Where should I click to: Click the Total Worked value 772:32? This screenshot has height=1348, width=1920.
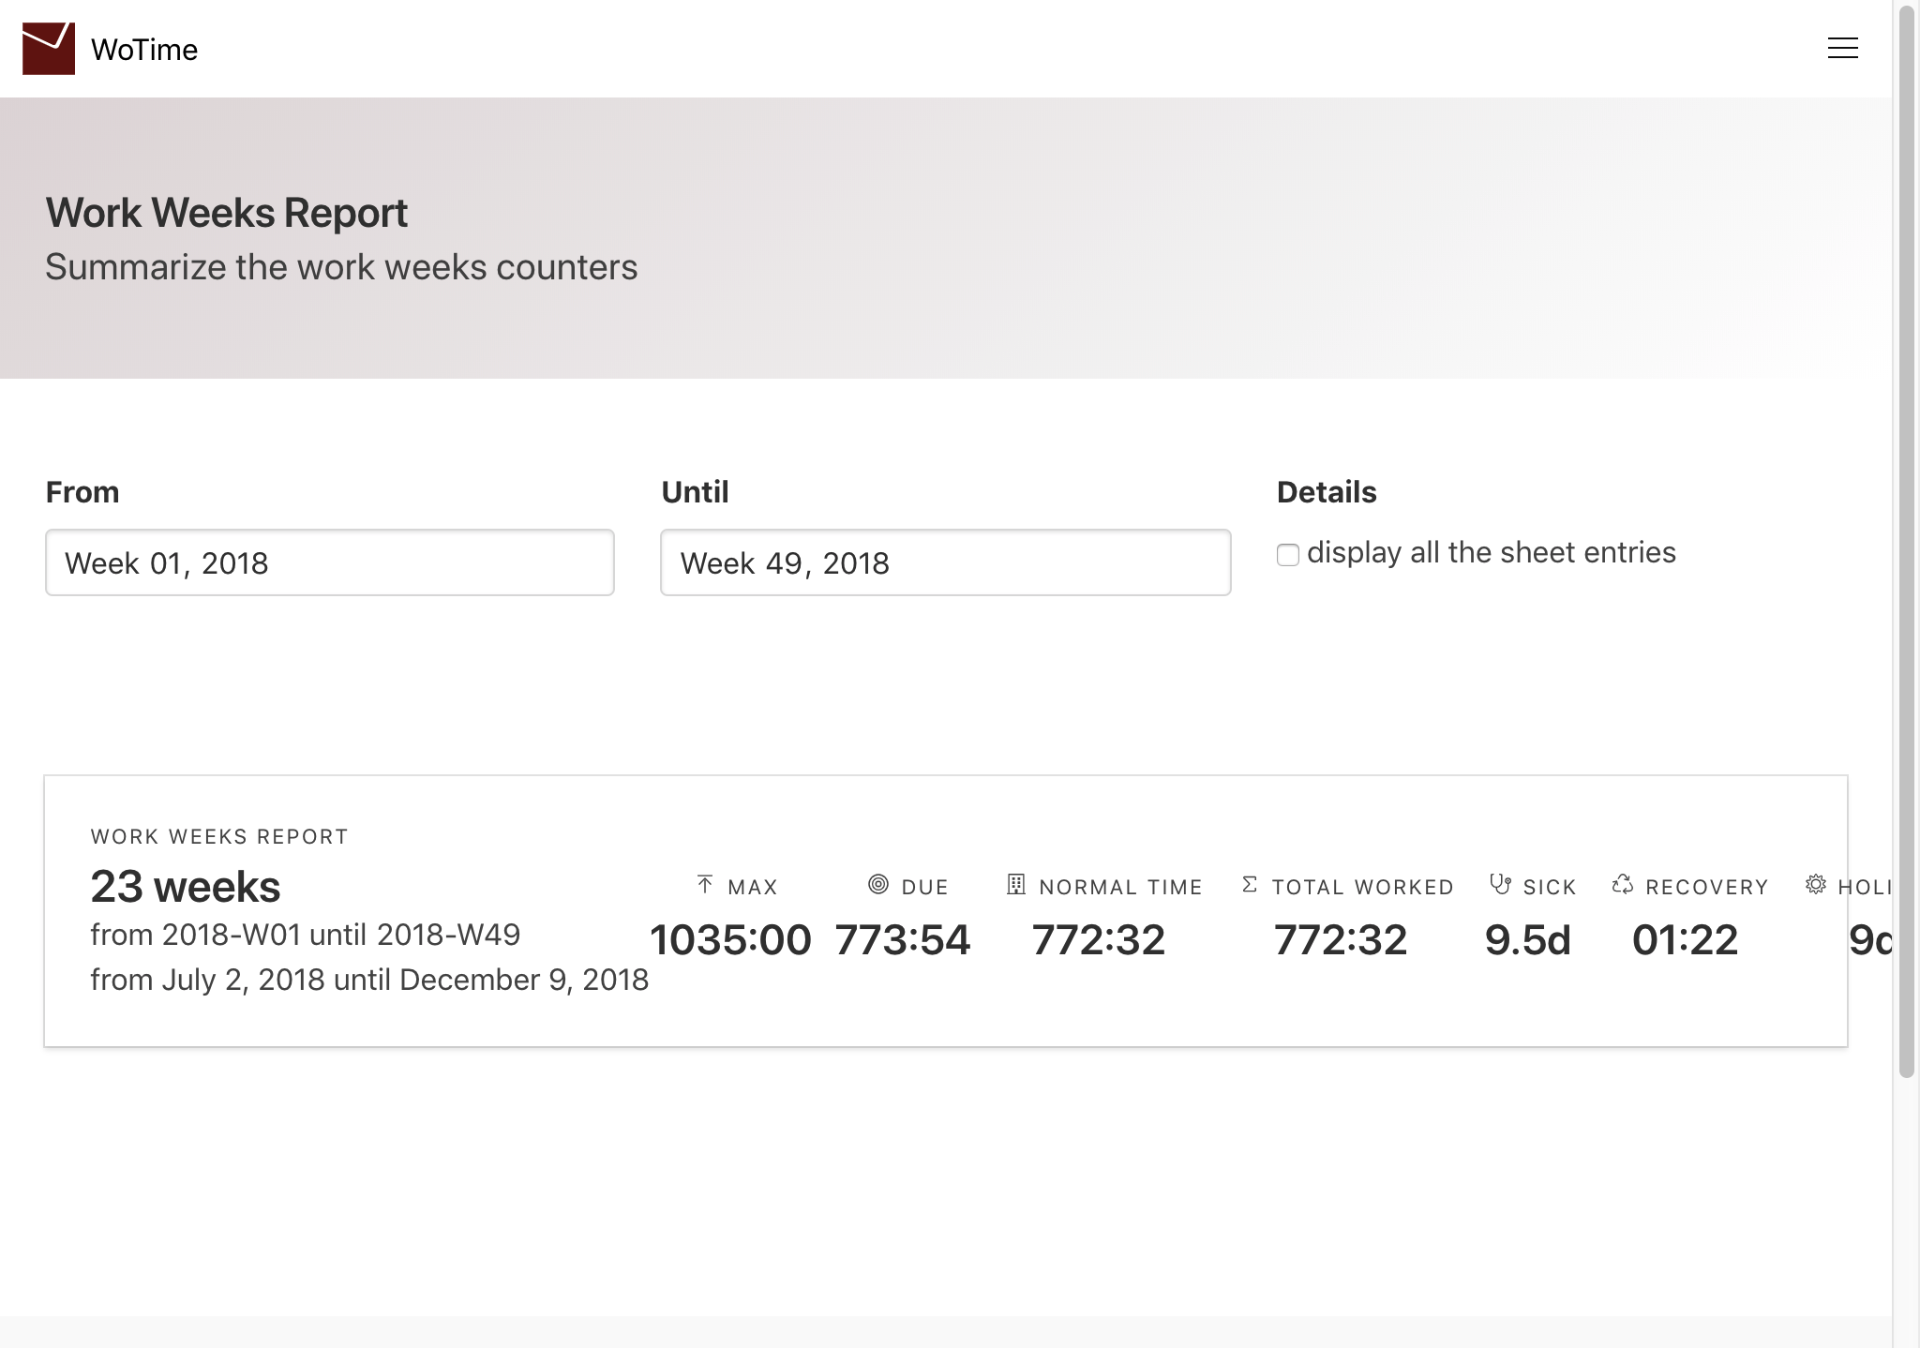tap(1341, 939)
